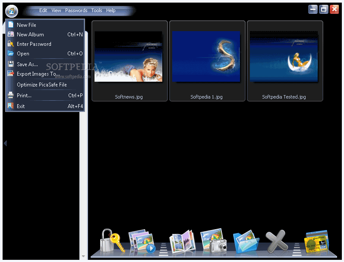Open the photo album book dock icon
This screenshot has width=344, height=262.
click(182, 241)
